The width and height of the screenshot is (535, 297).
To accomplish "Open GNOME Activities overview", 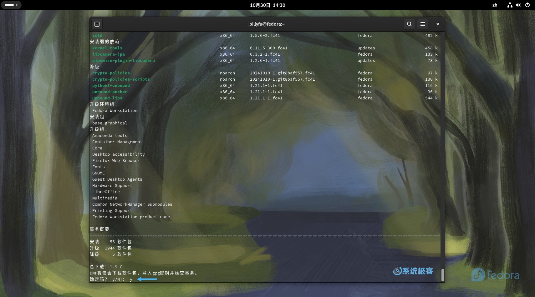I will [x=11, y=5].
